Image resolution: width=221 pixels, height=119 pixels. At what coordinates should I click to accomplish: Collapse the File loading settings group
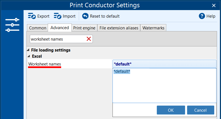pyautogui.click(x=28, y=50)
